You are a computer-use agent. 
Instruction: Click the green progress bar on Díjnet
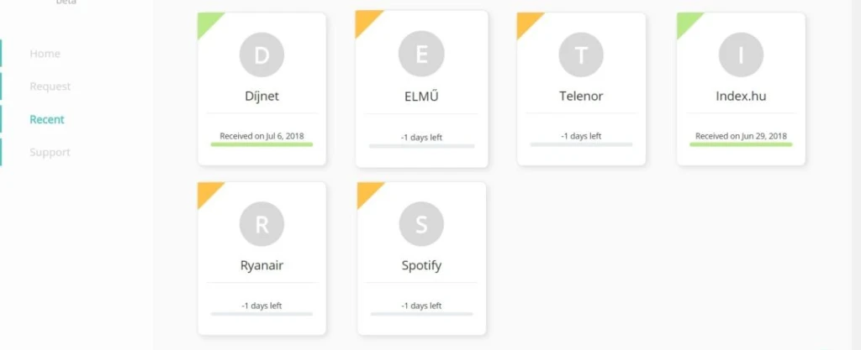[x=261, y=144]
